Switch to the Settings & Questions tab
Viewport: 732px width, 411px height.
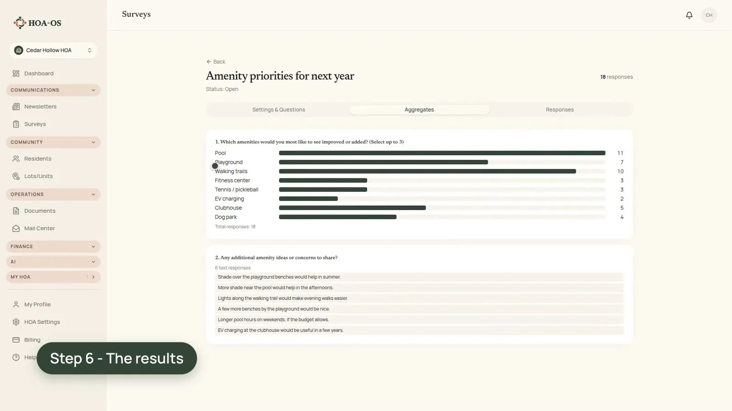(x=279, y=110)
